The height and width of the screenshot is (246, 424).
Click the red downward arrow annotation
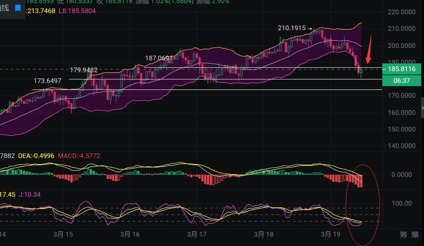point(369,50)
